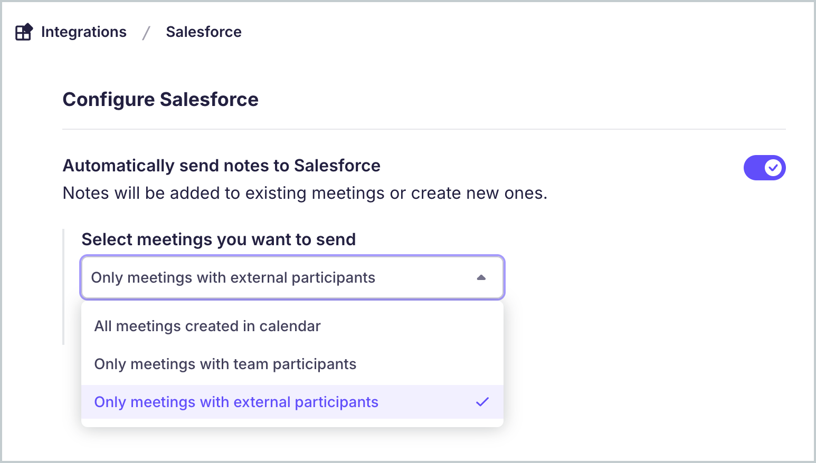Click the Configure Salesforce heading
Screen dimensions: 816x463
pyautogui.click(x=160, y=99)
